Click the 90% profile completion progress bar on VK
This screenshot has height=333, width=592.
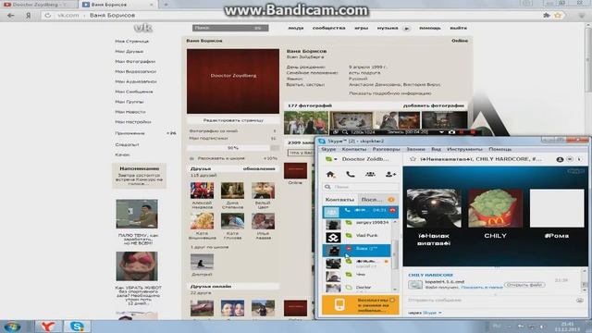[x=233, y=148]
